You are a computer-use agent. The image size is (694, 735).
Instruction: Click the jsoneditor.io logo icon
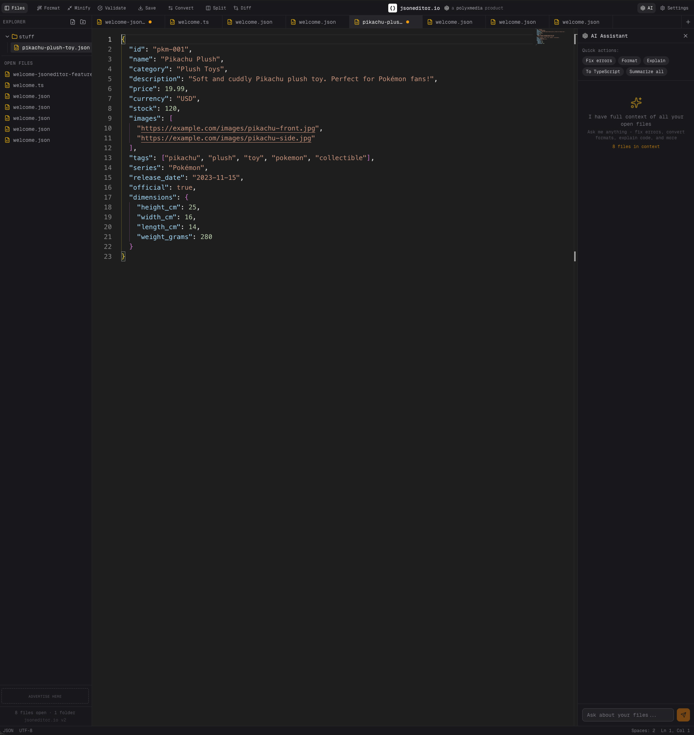coord(393,8)
